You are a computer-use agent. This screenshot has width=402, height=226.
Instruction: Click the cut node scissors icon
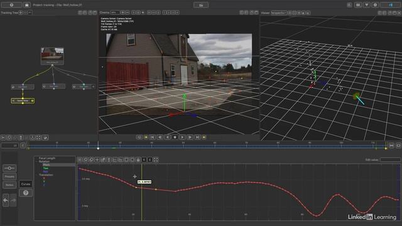tap(3, 138)
